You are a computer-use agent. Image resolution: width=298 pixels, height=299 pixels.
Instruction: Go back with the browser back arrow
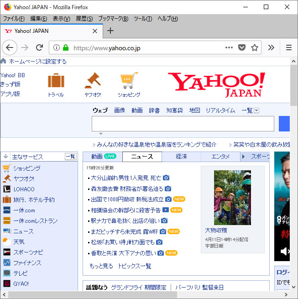click(x=10, y=47)
